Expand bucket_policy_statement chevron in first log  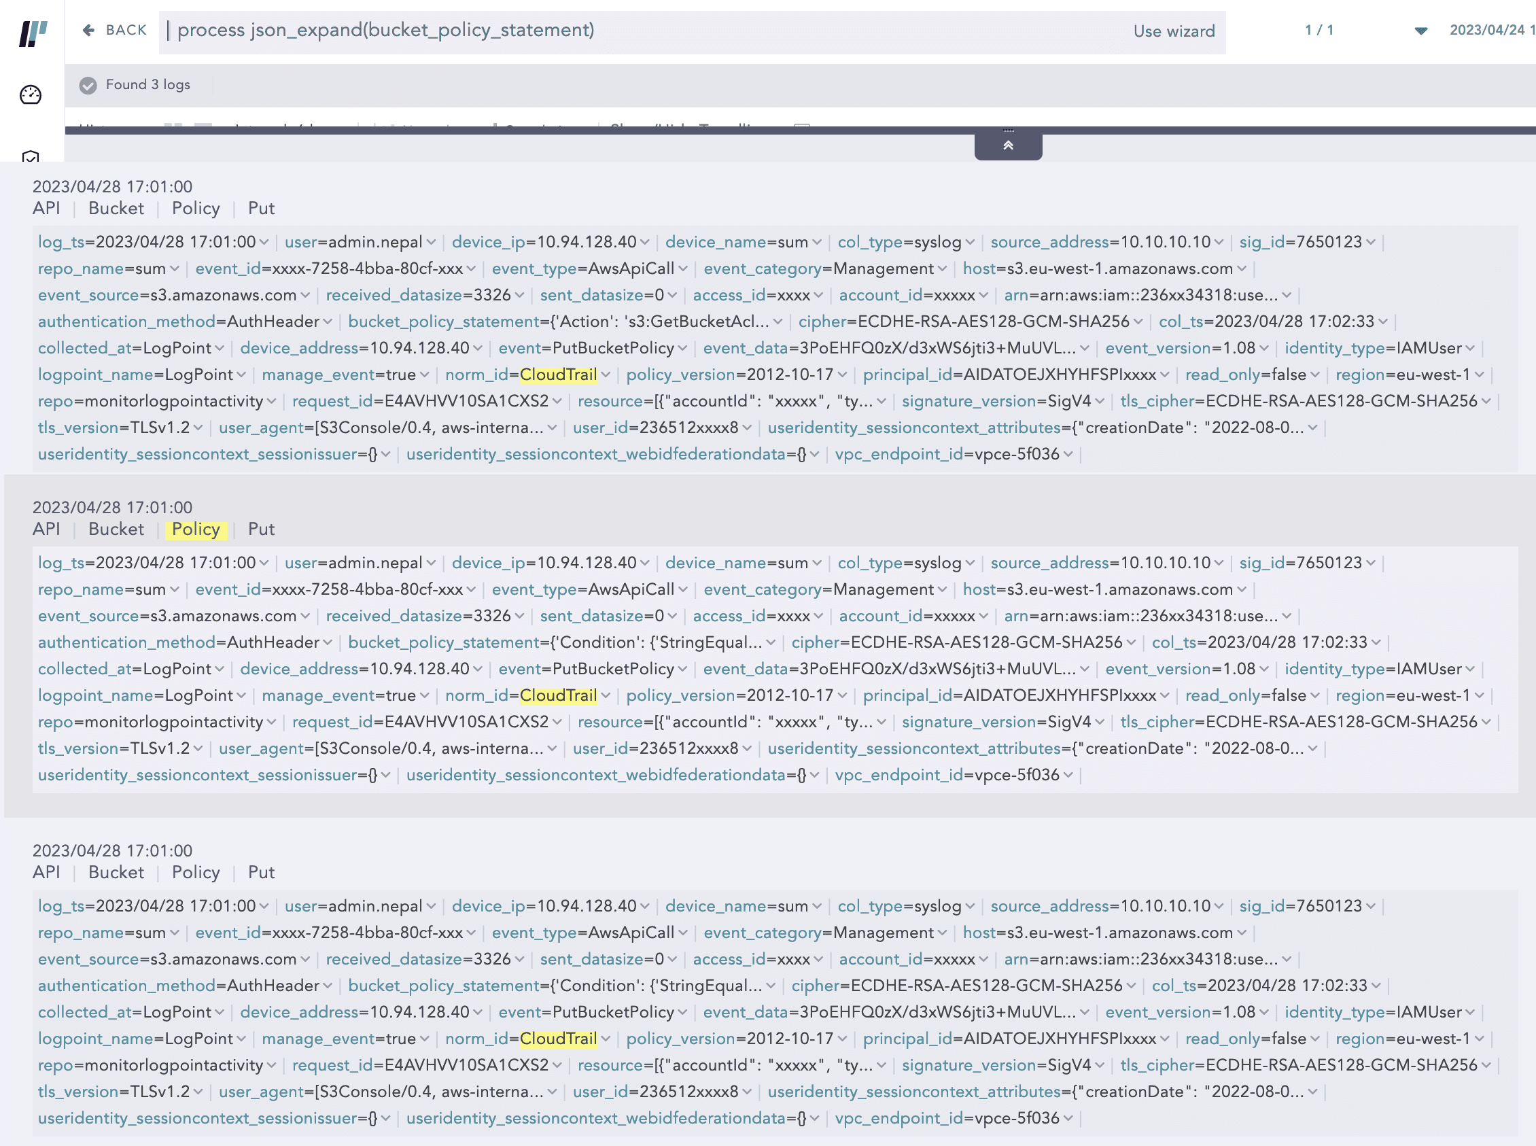click(x=778, y=322)
